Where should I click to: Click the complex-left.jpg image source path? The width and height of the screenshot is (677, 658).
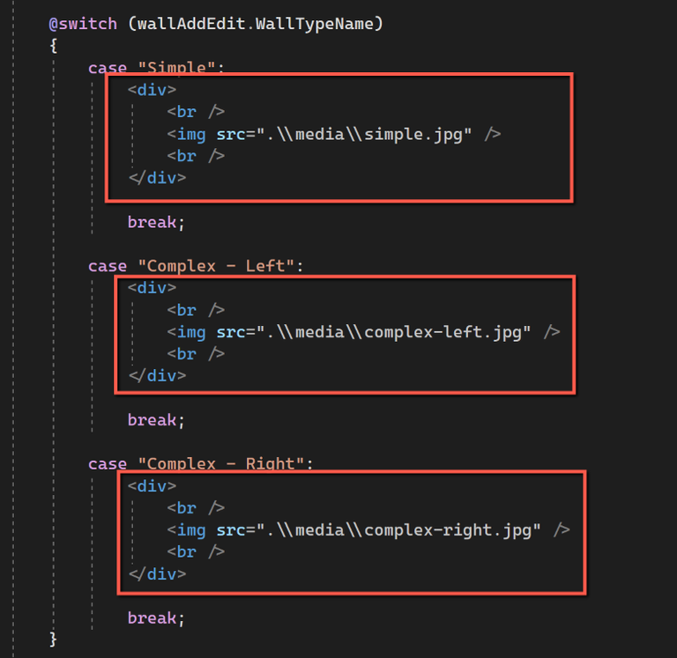pyautogui.click(x=394, y=332)
